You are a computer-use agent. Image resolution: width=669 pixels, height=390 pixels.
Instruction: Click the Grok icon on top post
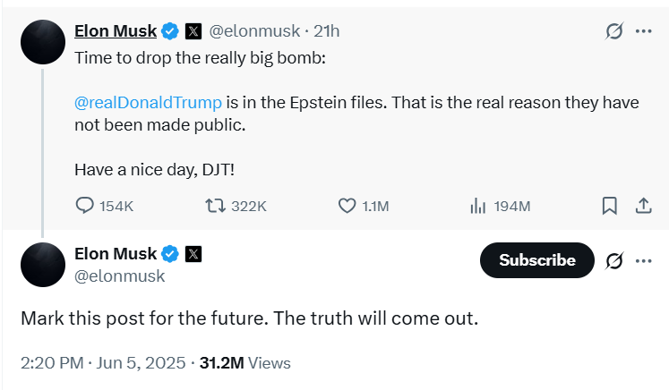click(614, 31)
